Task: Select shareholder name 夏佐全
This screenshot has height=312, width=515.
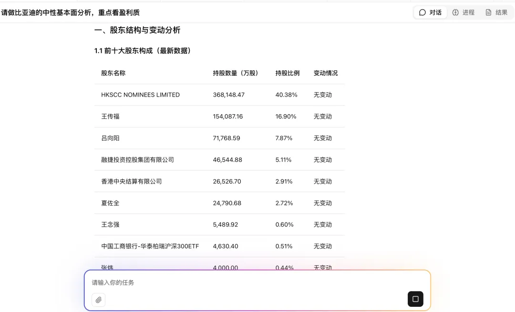Action: coord(110,203)
